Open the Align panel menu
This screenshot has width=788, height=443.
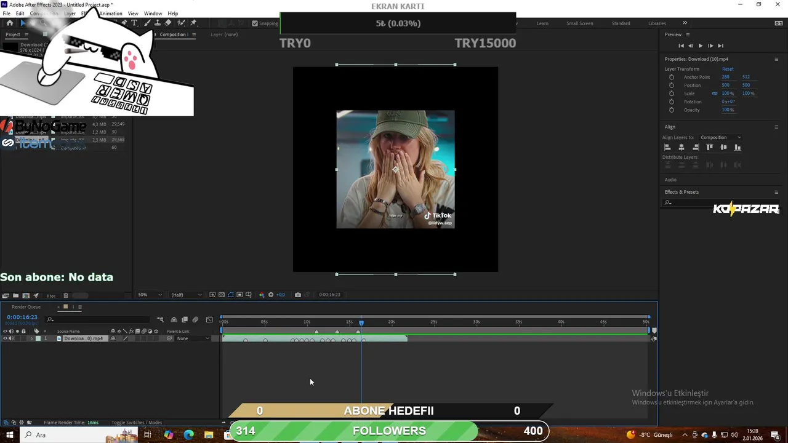pyautogui.click(x=776, y=127)
